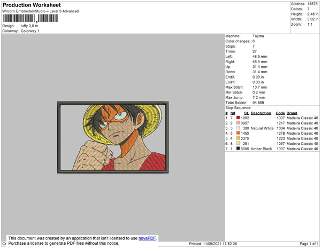Click the barcode under the worksheet title

click(30, 18)
